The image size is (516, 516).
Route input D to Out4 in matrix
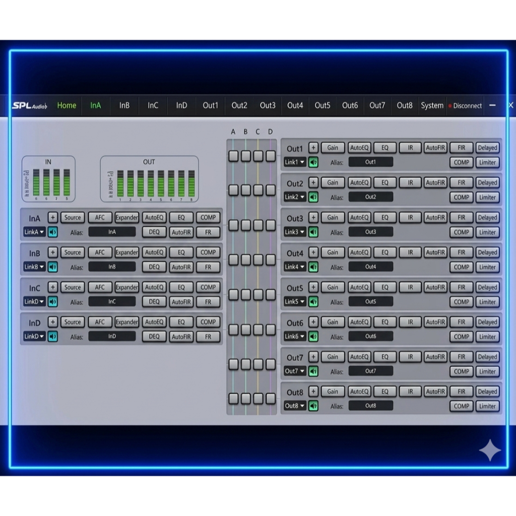(x=271, y=260)
